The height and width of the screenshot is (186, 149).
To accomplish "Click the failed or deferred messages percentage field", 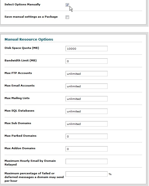I will [x=87, y=174].
